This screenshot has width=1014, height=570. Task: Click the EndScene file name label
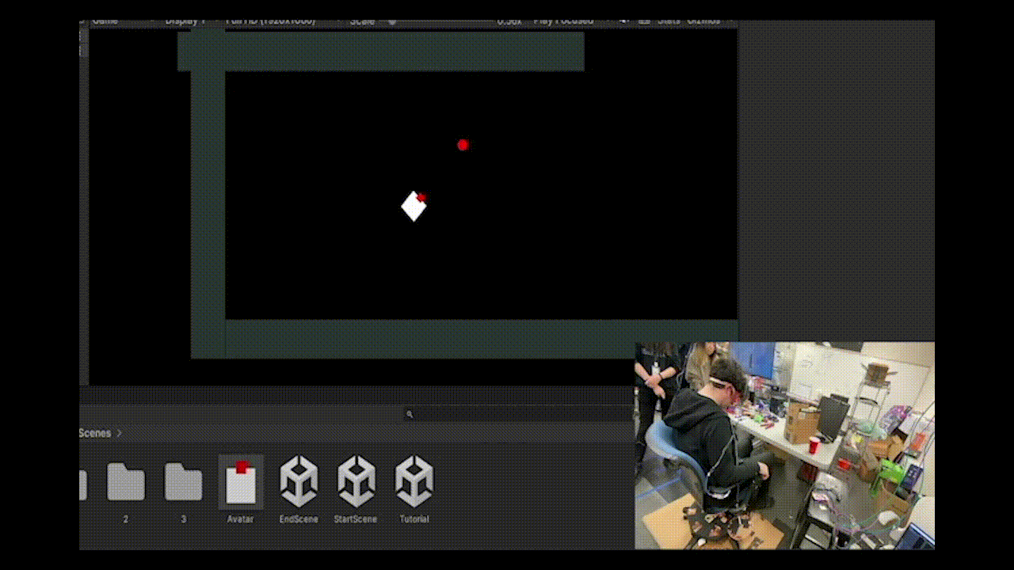tap(299, 519)
